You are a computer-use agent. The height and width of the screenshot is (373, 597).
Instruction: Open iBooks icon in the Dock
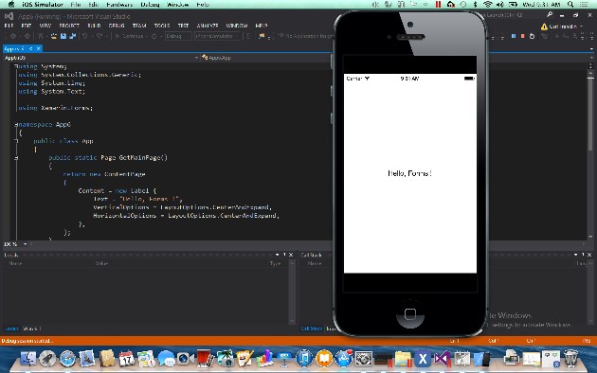[x=324, y=359]
